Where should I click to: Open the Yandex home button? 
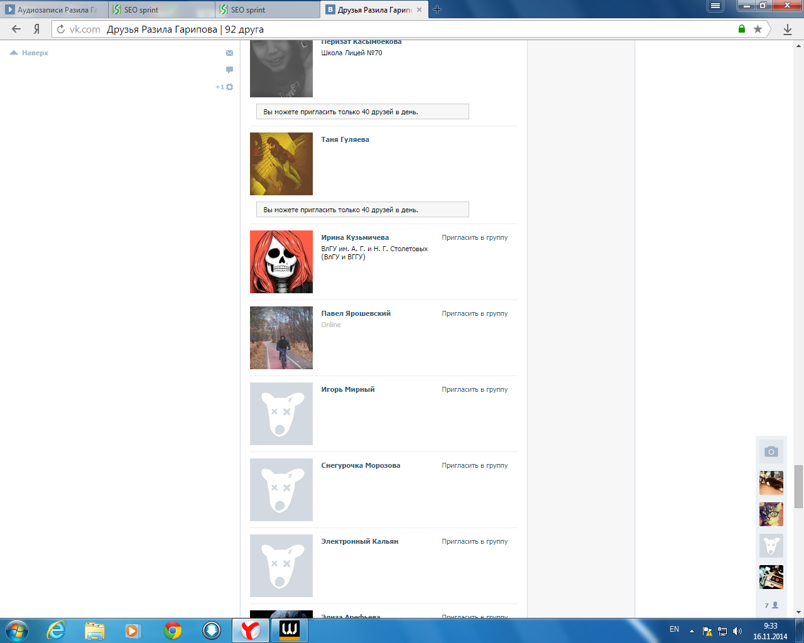tap(36, 29)
